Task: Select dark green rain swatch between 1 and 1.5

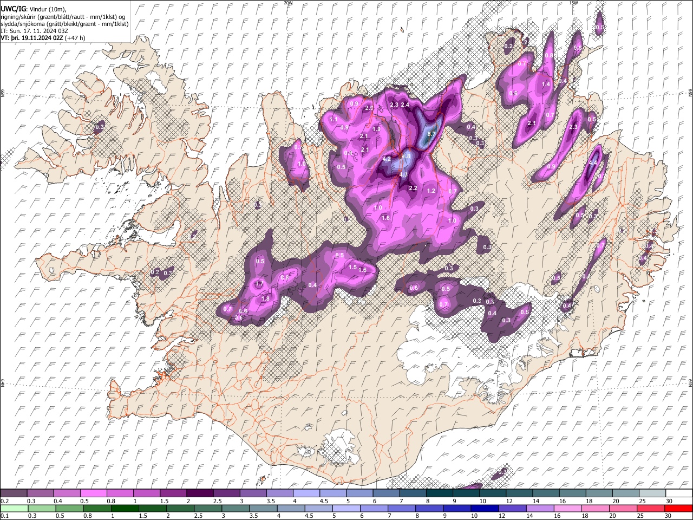Action: coord(125,508)
